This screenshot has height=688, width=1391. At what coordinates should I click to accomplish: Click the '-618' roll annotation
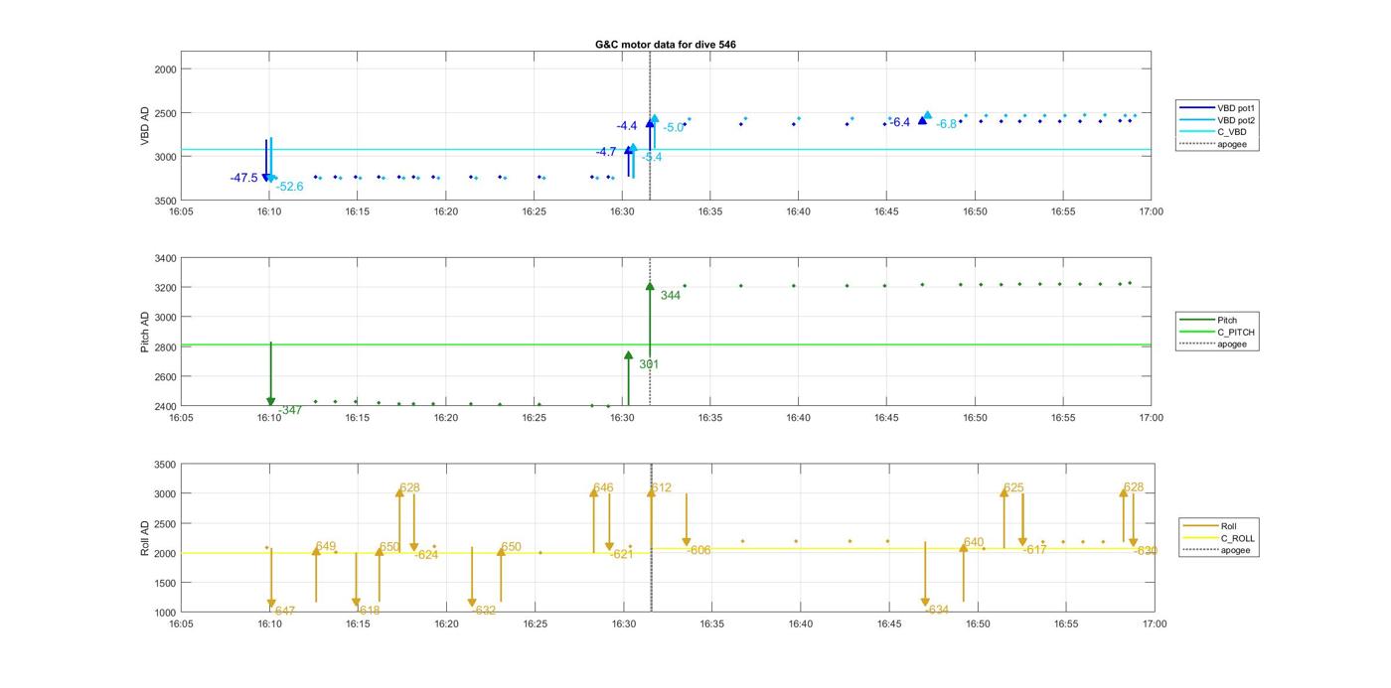[x=369, y=611]
